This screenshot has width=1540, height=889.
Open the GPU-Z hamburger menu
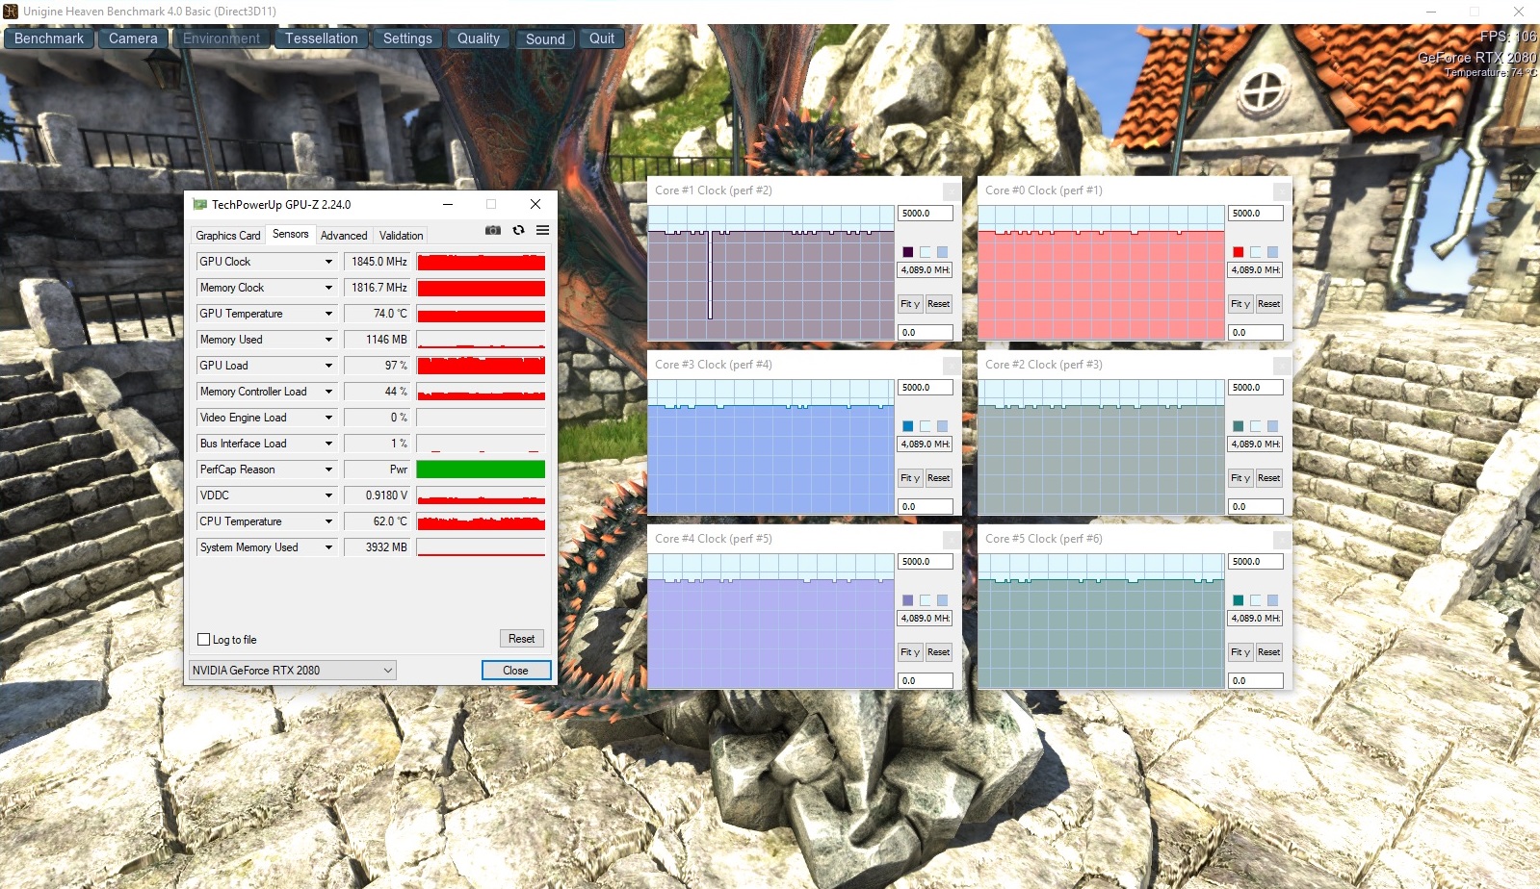click(543, 231)
